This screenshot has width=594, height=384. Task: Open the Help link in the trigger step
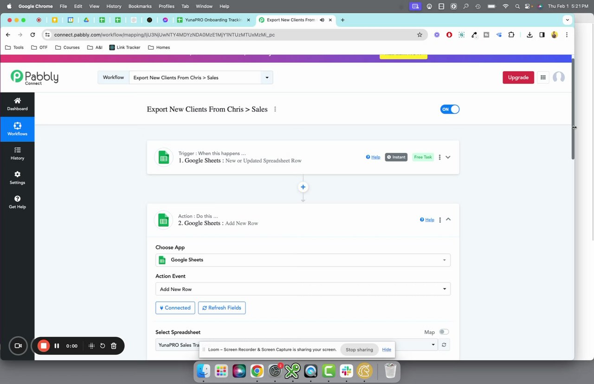[x=373, y=157]
